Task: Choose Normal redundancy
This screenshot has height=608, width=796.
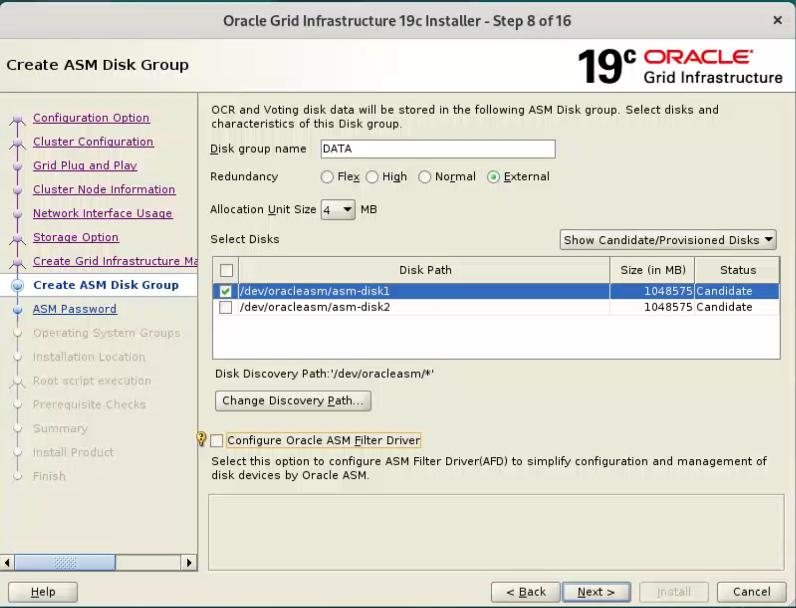Action: coord(425,177)
